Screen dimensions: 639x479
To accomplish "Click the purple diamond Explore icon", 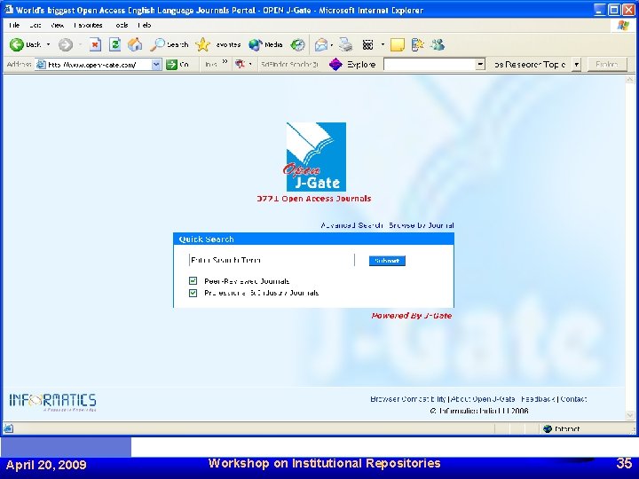I will pyautogui.click(x=335, y=65).
